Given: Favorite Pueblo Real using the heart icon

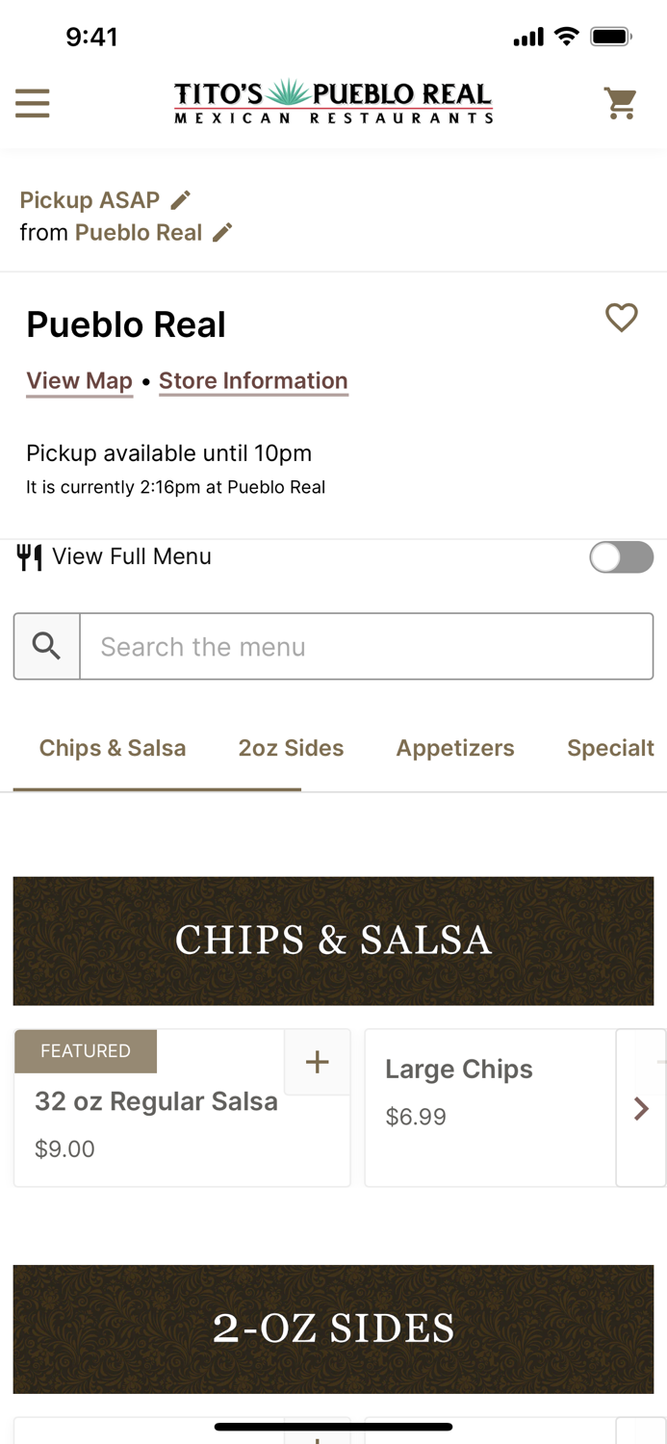Looking at the screenshot, I should pyautogui.click(x=621, y=318).
